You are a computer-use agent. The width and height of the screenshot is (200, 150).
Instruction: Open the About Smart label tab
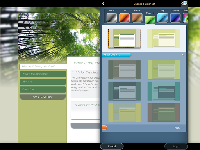point(116,55)
